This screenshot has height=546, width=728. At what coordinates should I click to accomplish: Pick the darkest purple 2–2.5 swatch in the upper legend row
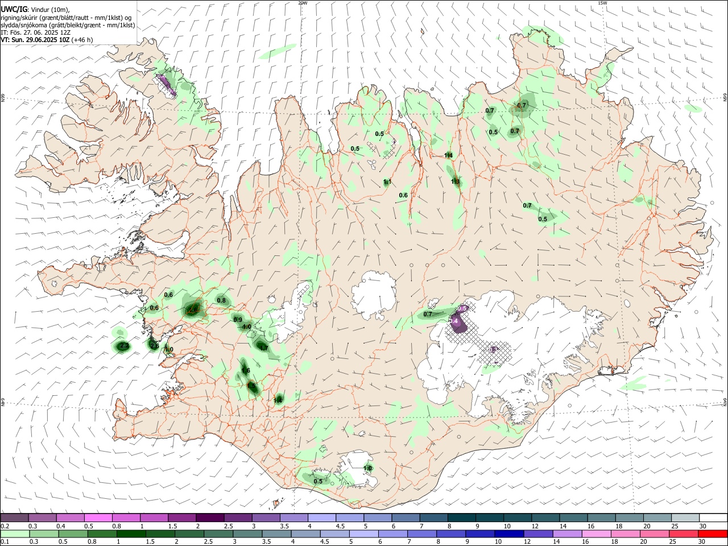click(x=210, y=518)
